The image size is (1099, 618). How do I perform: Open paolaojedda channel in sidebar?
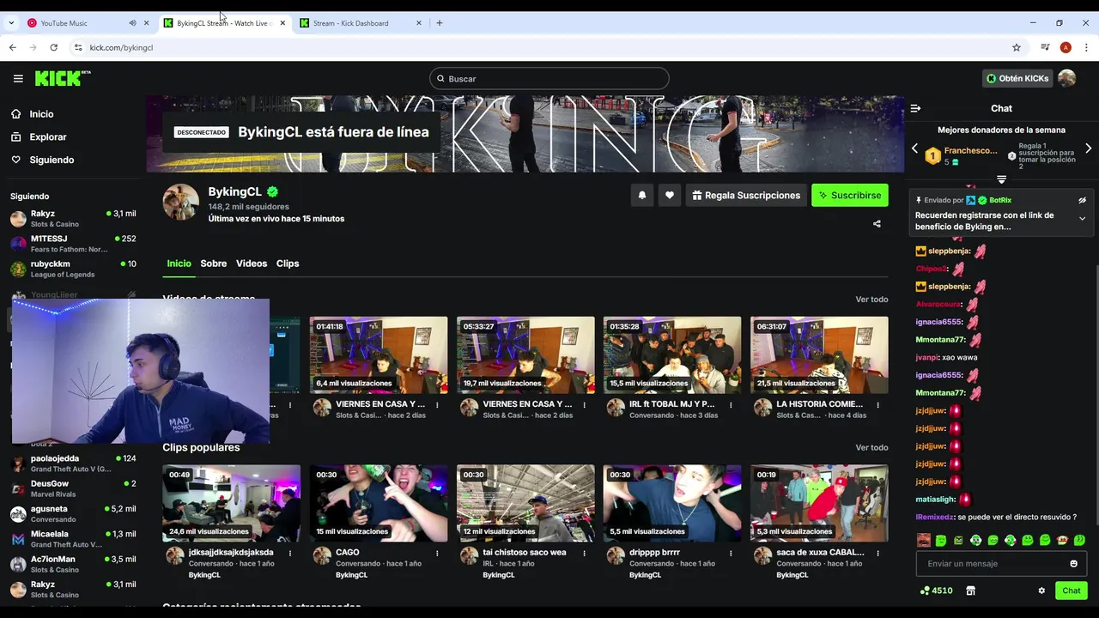73,463
